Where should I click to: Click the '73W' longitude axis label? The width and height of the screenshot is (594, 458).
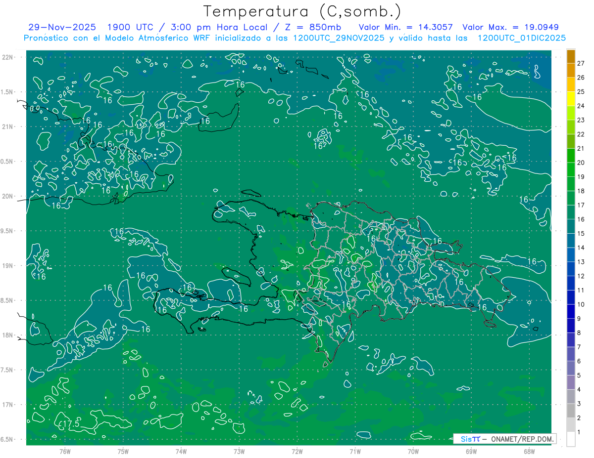[x=239, y=451]
